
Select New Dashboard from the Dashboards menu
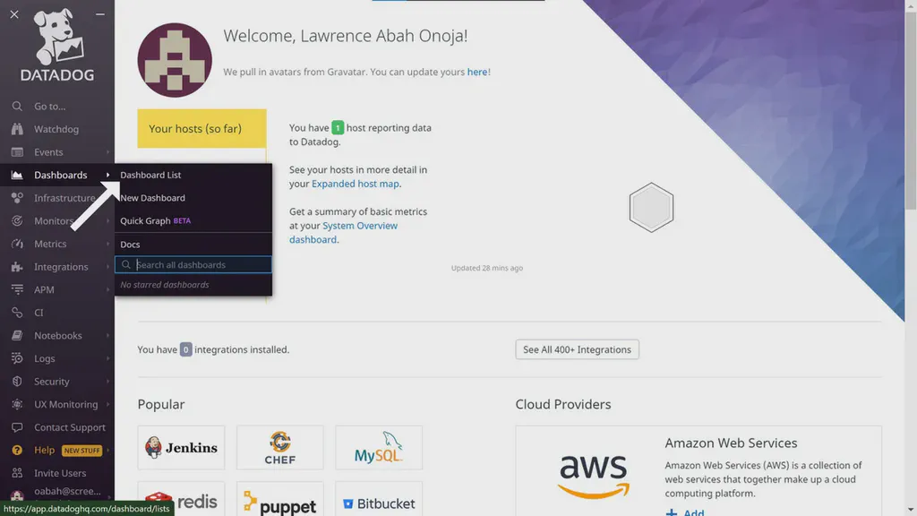click(151, 197)
